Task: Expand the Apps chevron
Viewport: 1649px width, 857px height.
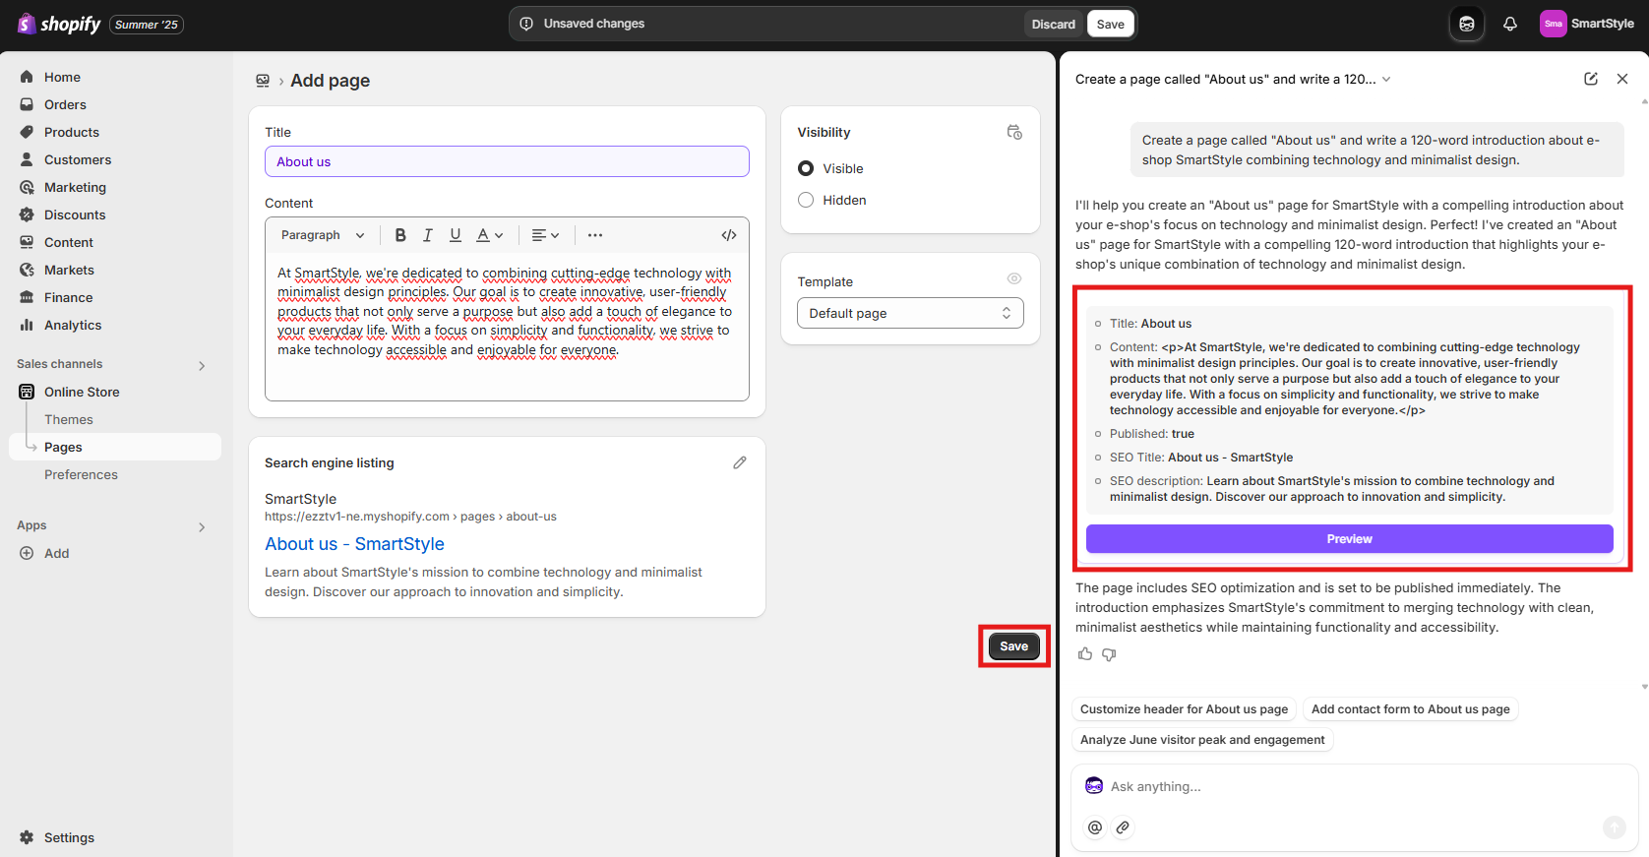Action: (202, 526)
